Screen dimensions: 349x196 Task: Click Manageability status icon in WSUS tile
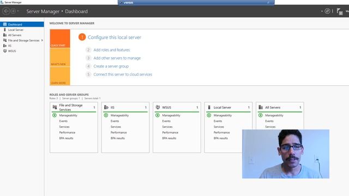tap(158, 115)
